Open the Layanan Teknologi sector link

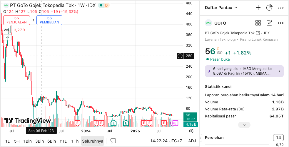220,40
